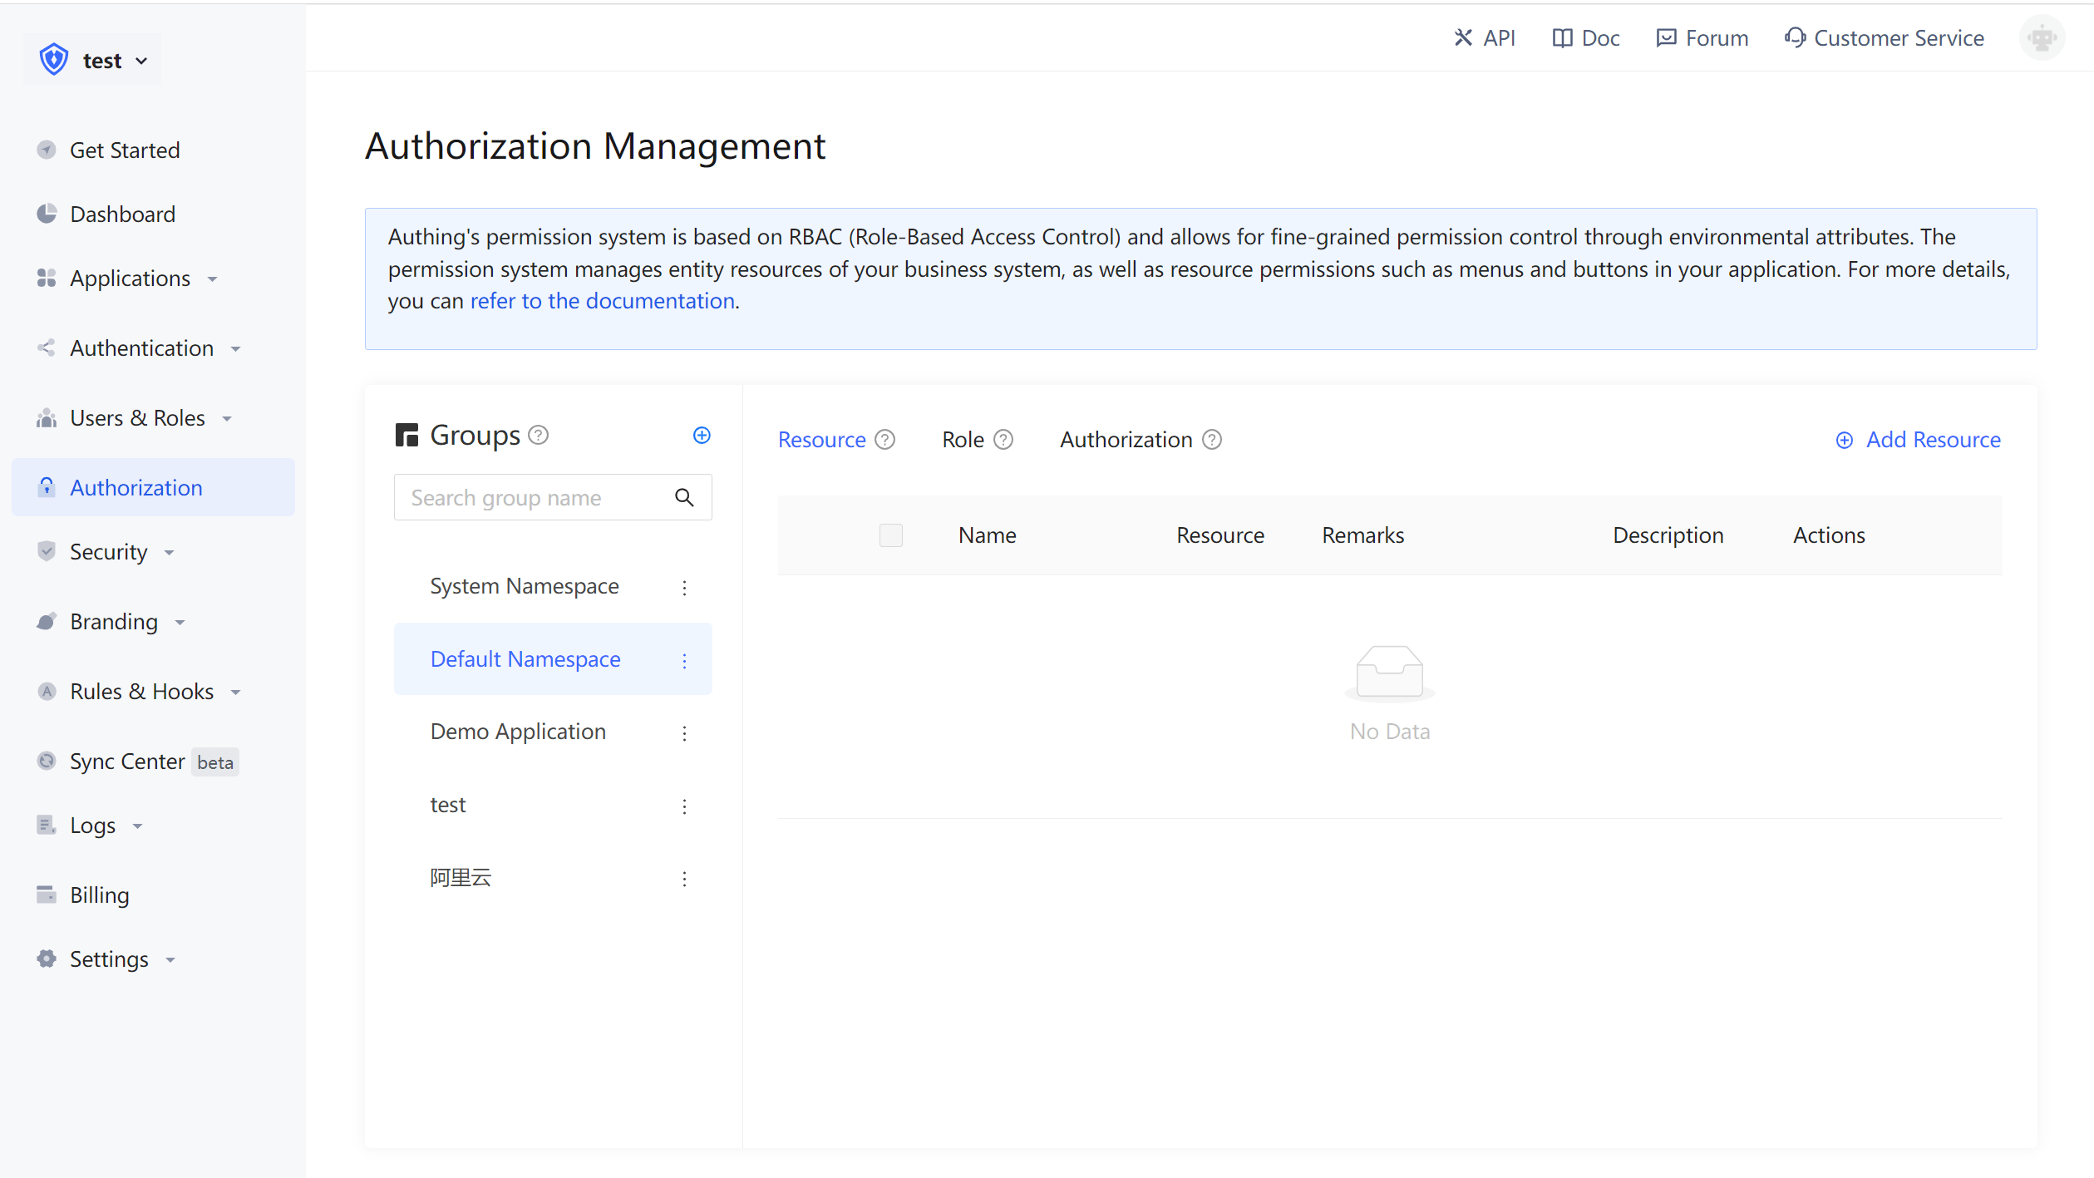Screen dimensions: 2094x1178
Task: Click the Add Resource button
Action: pyautogui.click(x=1918, y=440)
